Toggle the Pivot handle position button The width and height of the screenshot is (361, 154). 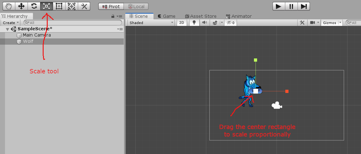111,7
